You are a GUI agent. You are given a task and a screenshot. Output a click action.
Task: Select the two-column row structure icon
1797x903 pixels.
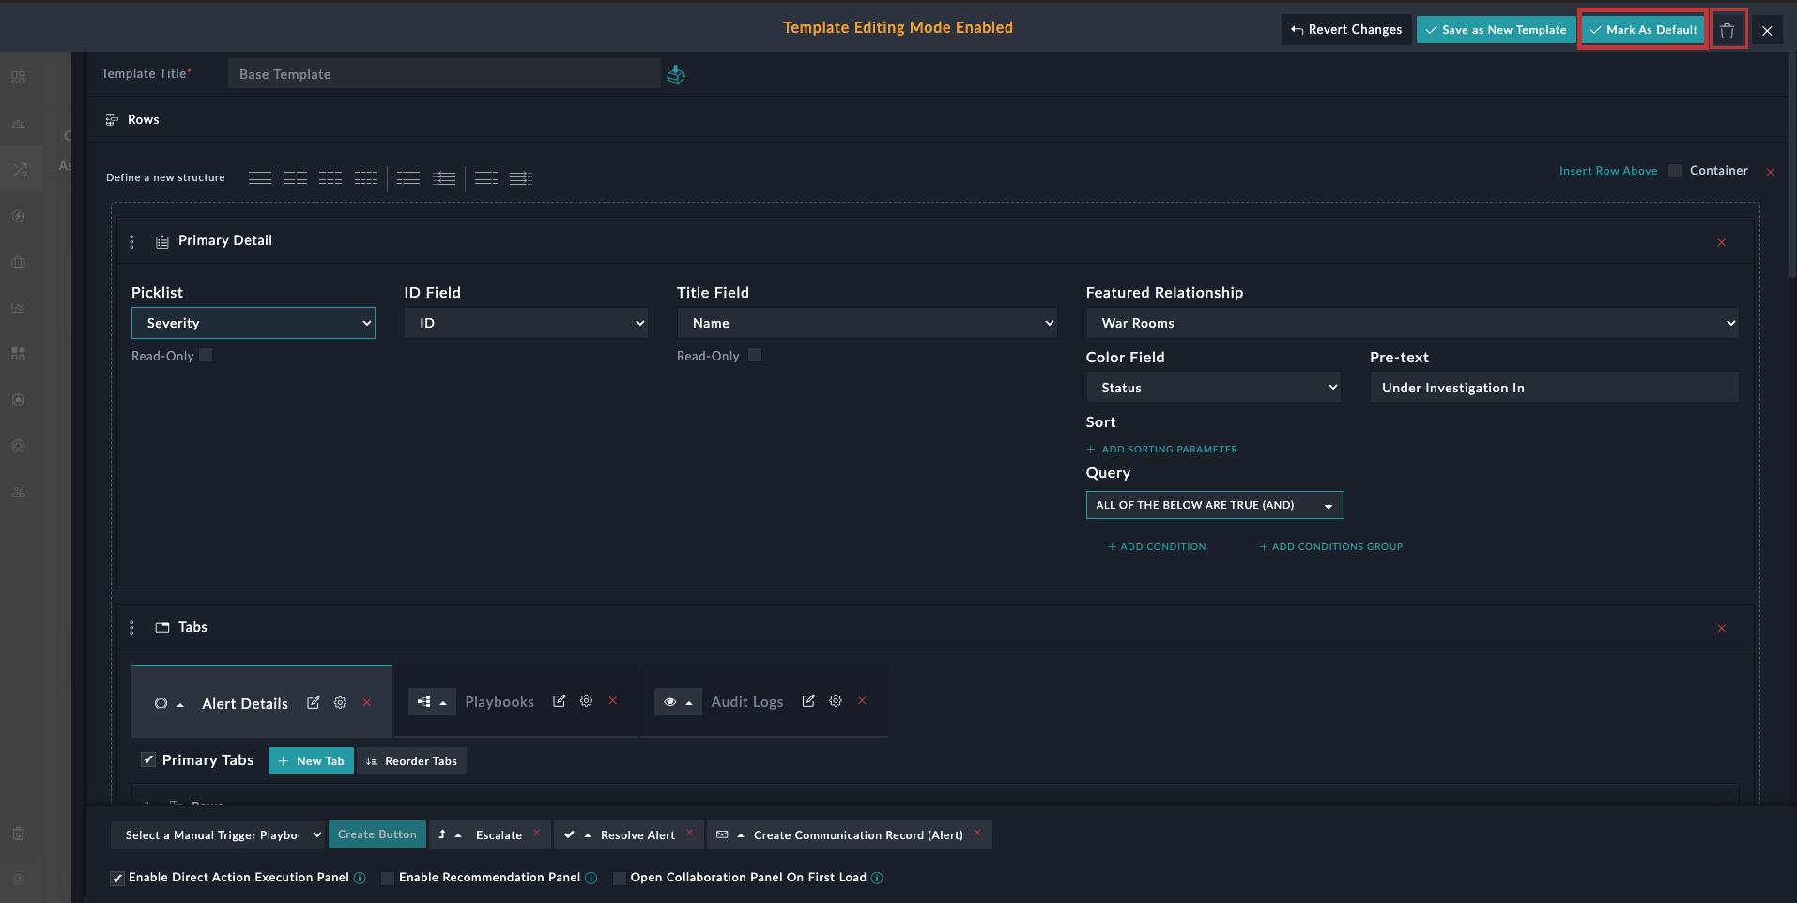pos(296,177)
